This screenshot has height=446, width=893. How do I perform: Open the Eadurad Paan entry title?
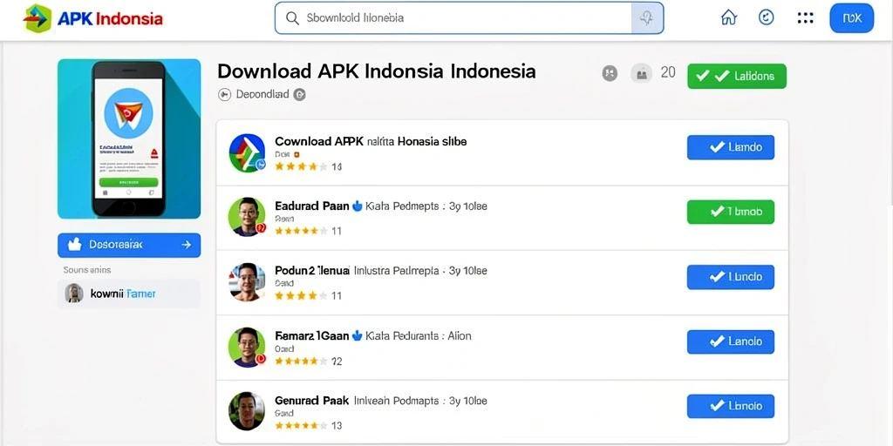[x=312, y=206]
